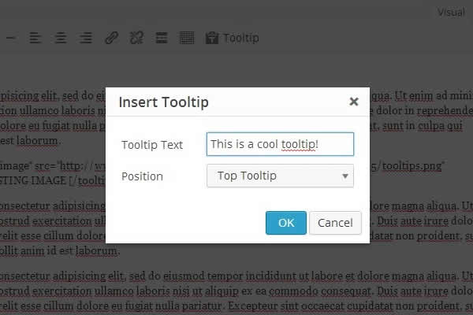Toggle the toolbar kitchen sink icon
This screenshot has width=473, height=315.
pyautogui.click(x=186, y=38)
